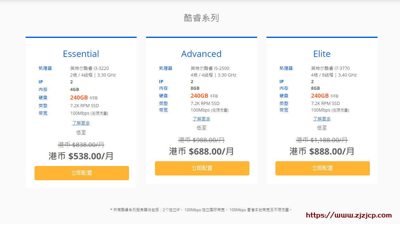The width and height of the screenshot is (400, 227).
Task: Click 立即配置 button under the Elite plan
Action: (322, 168)
